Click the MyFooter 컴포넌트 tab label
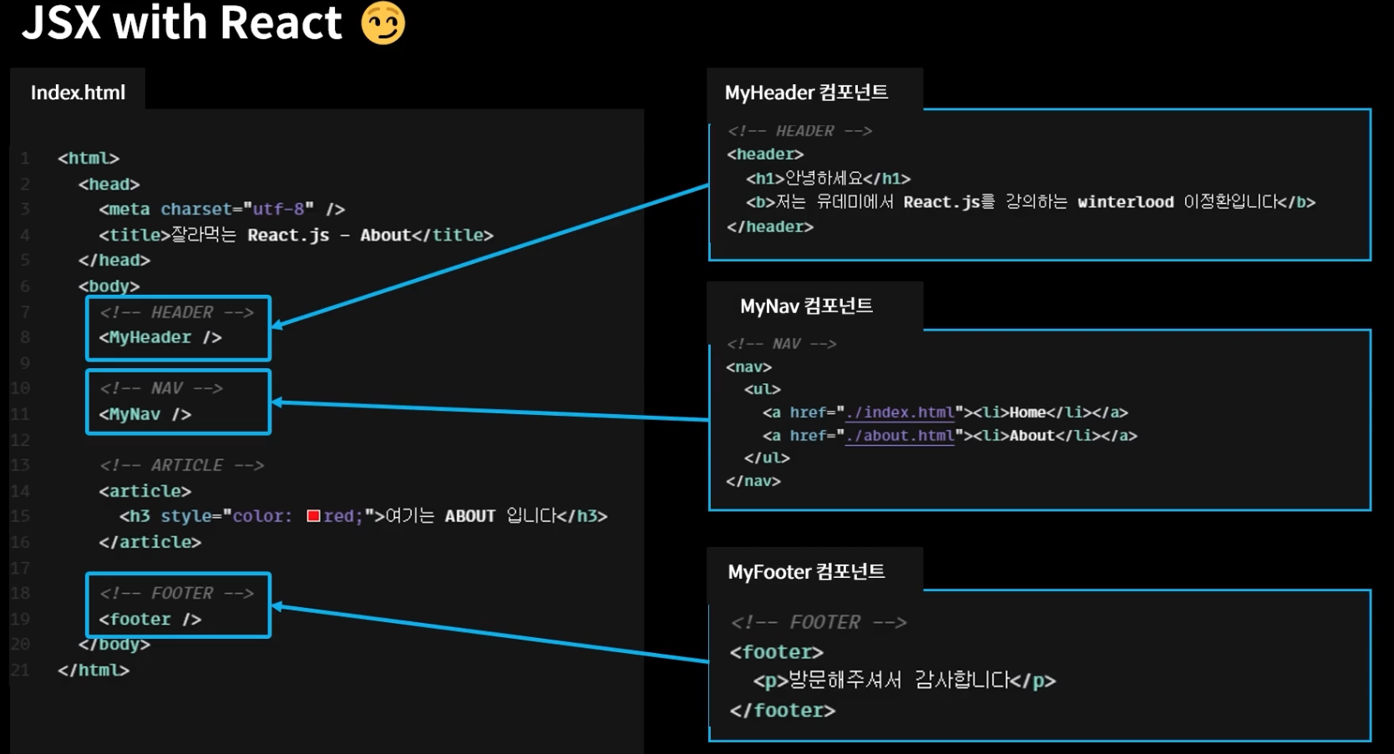Viewport: 1394px width, 754px height. pyautogui.click(x=806, y=572)
